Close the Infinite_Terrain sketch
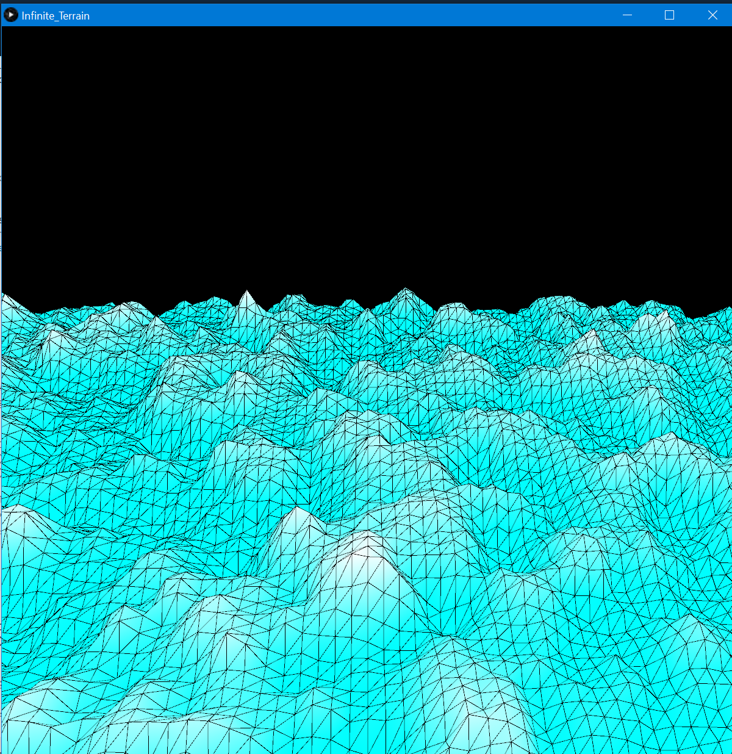This screenshot has height=754, width=732. [x=712, y=15]
